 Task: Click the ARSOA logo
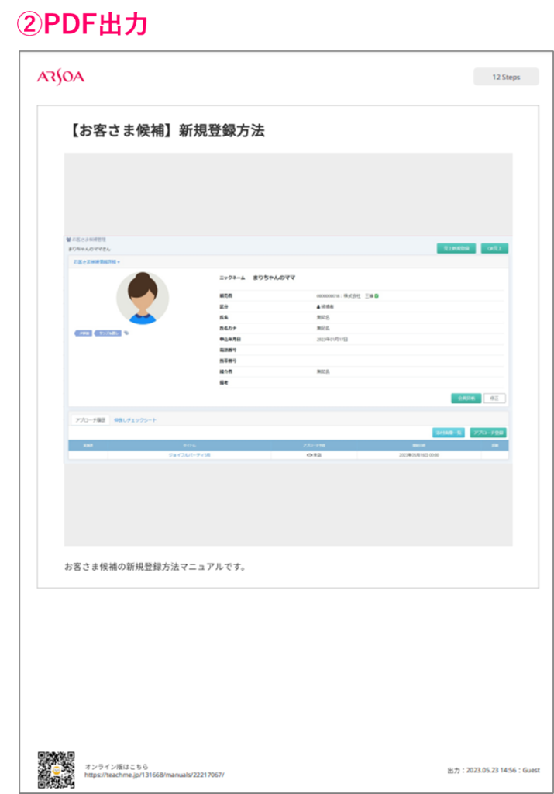60,77
